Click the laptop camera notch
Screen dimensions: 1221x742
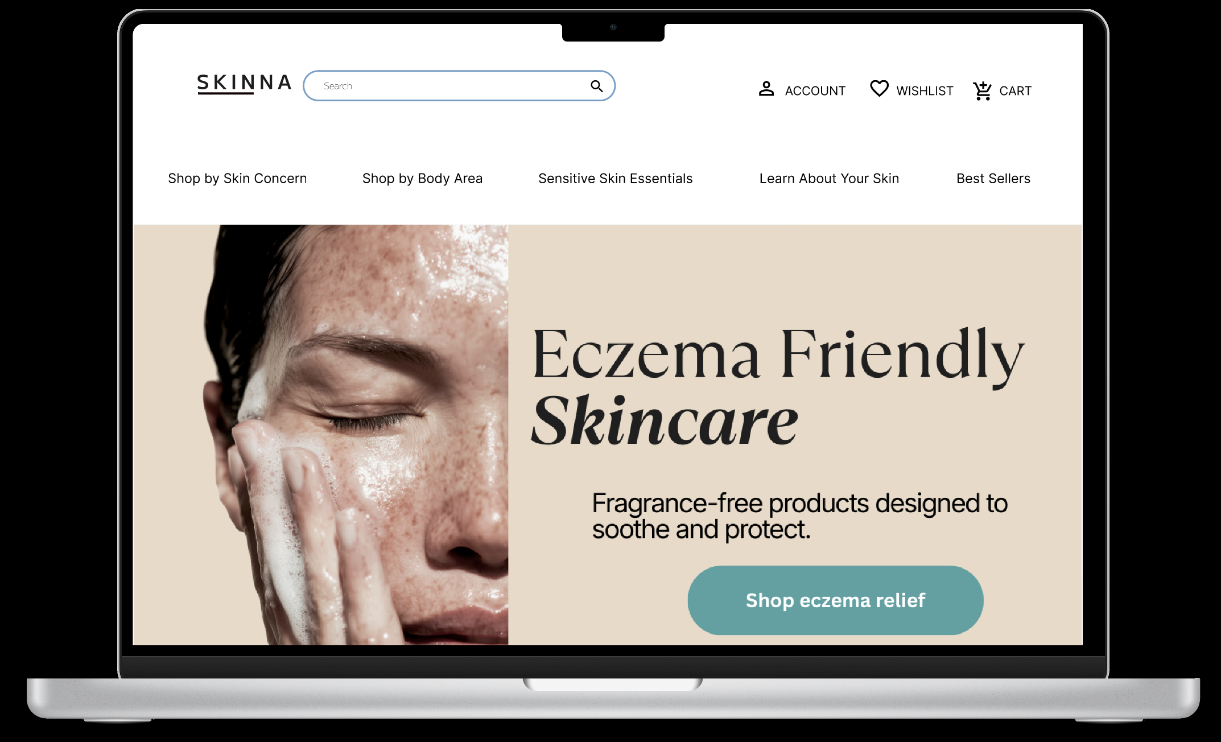click(x=613, y=31)
